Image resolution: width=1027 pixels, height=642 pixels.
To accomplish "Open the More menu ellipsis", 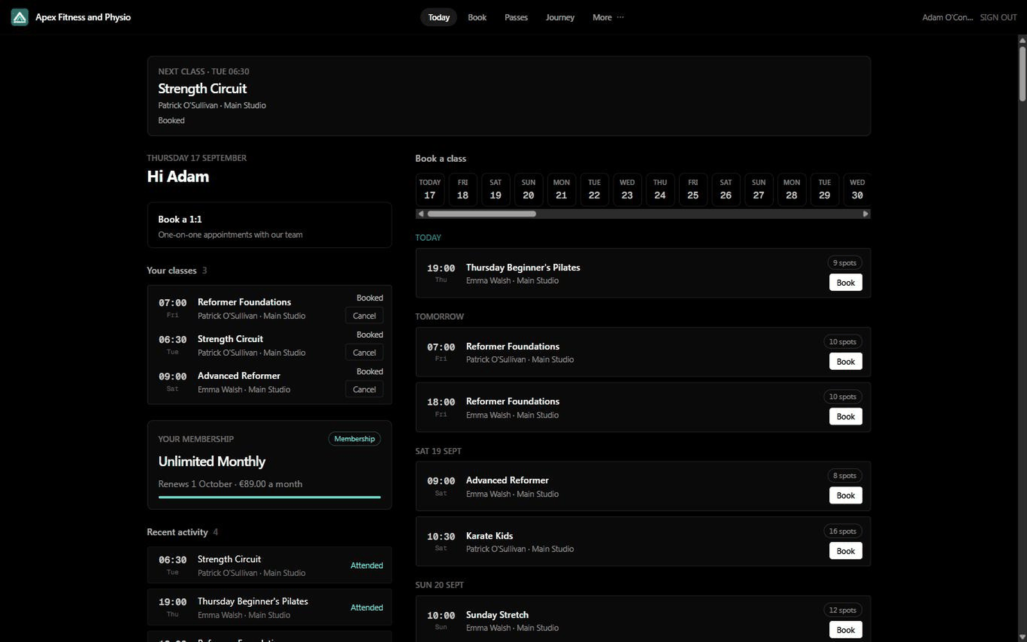I will (x=620, y=17).
